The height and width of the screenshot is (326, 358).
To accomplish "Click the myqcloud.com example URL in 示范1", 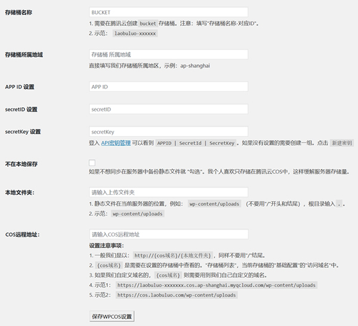I will (217, 285).
